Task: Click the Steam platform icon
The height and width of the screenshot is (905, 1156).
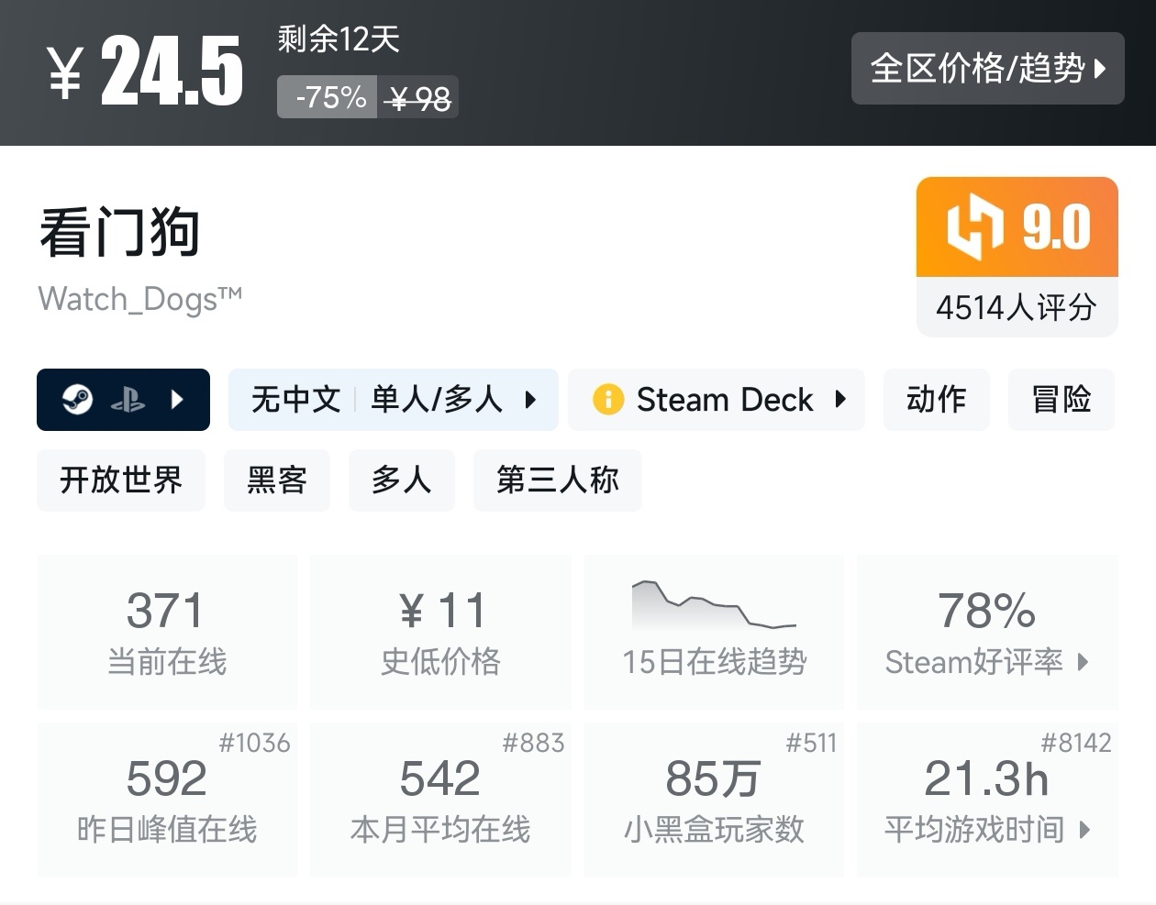Action: click(77, 400)
